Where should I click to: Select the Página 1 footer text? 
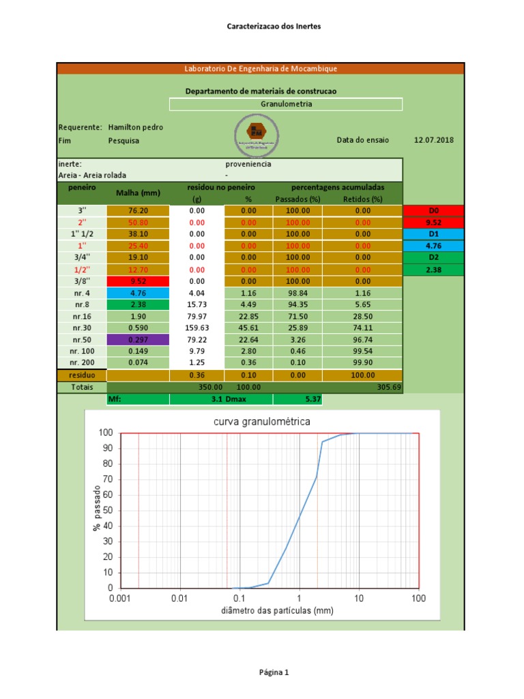(274, 672)
